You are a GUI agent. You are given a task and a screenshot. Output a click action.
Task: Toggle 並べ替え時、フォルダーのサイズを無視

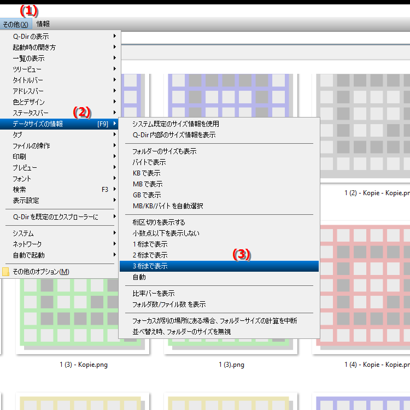point(219,332)
